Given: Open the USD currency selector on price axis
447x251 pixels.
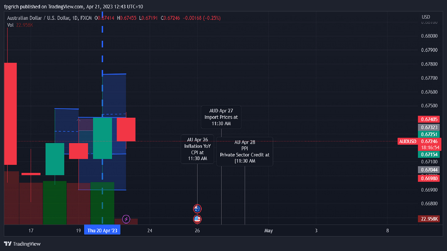Looking at the screenshot, I should [426, 17].
